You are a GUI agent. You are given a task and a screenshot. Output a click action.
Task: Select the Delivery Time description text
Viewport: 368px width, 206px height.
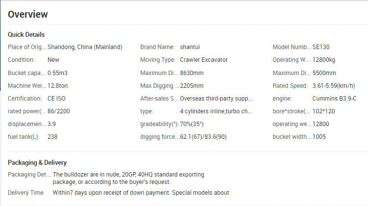[x=141, y=193]
